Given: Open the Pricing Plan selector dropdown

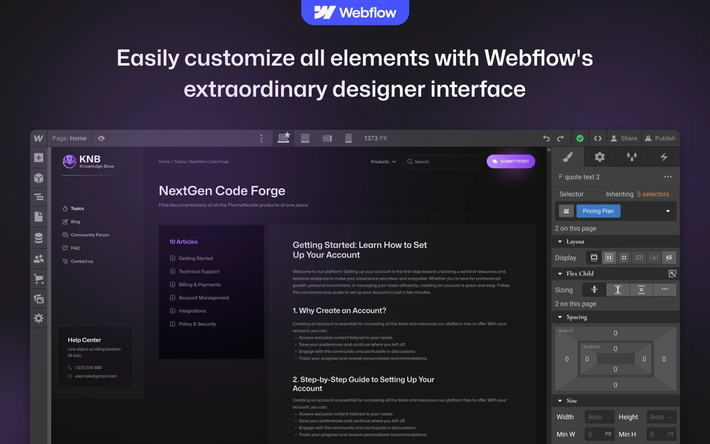Looking at the screenshot, I should tap(668, 211).
